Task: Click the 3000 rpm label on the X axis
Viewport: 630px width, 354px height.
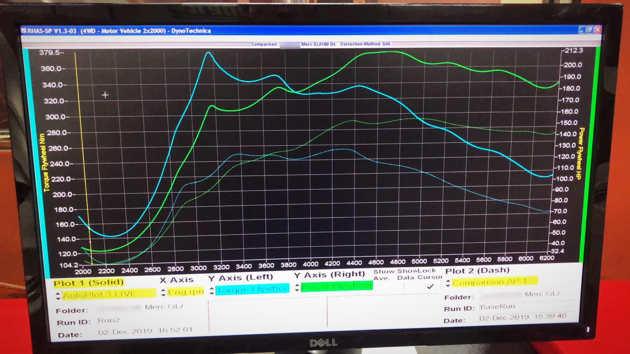Action: 198,268
